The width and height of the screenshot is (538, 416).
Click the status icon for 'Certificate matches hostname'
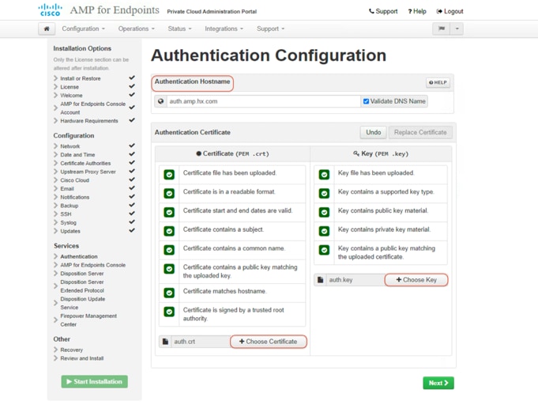click(x=169, y=293)
